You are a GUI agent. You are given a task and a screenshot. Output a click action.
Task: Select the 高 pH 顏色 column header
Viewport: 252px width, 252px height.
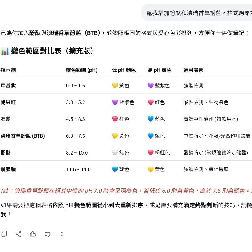(160, 70)
